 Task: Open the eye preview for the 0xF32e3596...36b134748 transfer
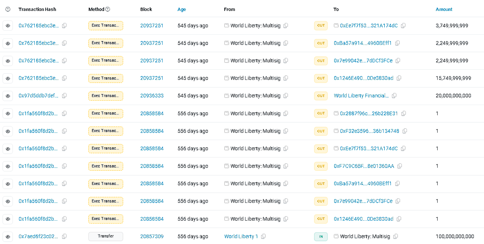[8, 131]
